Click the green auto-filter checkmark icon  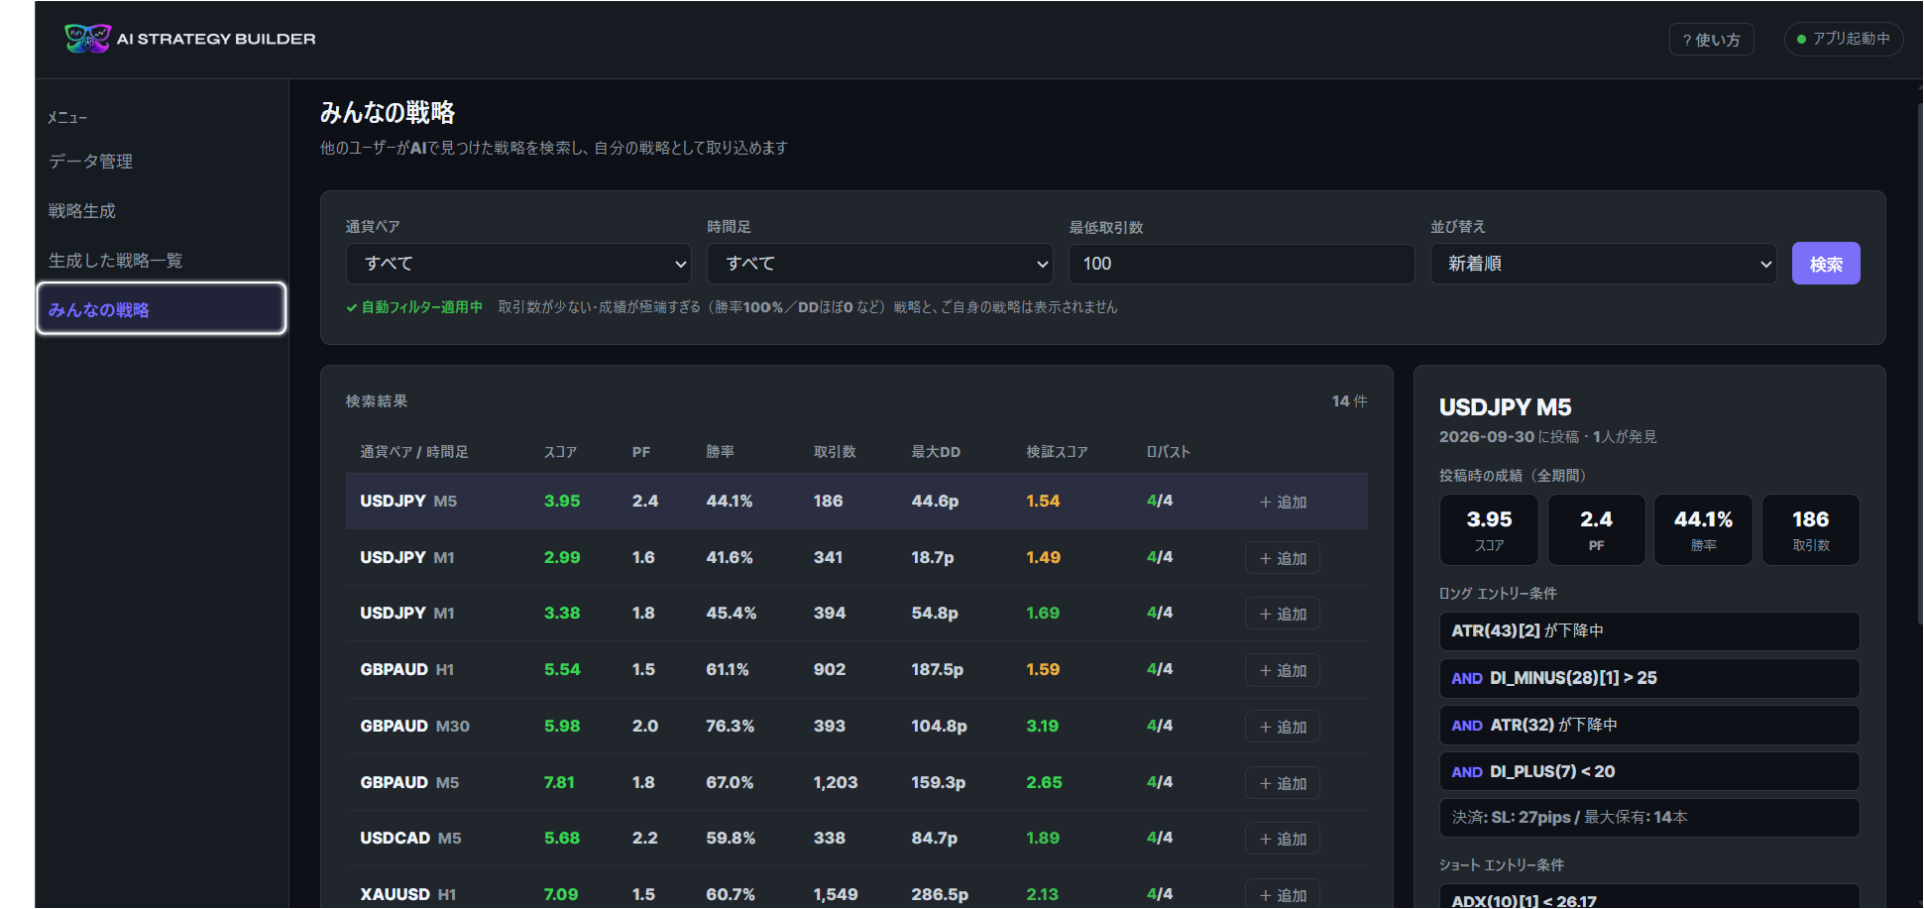352,307
